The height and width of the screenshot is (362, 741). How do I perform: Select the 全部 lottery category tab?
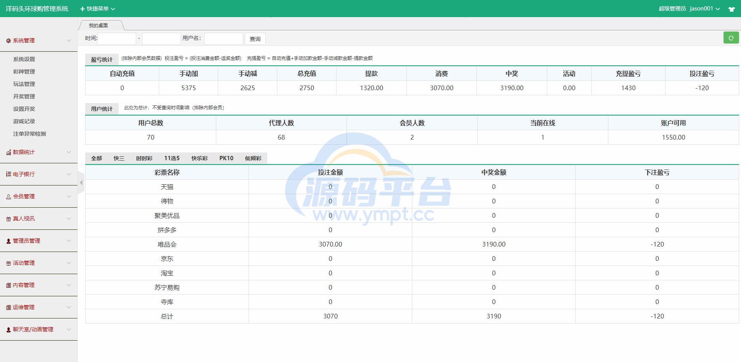tap(96, 158)
